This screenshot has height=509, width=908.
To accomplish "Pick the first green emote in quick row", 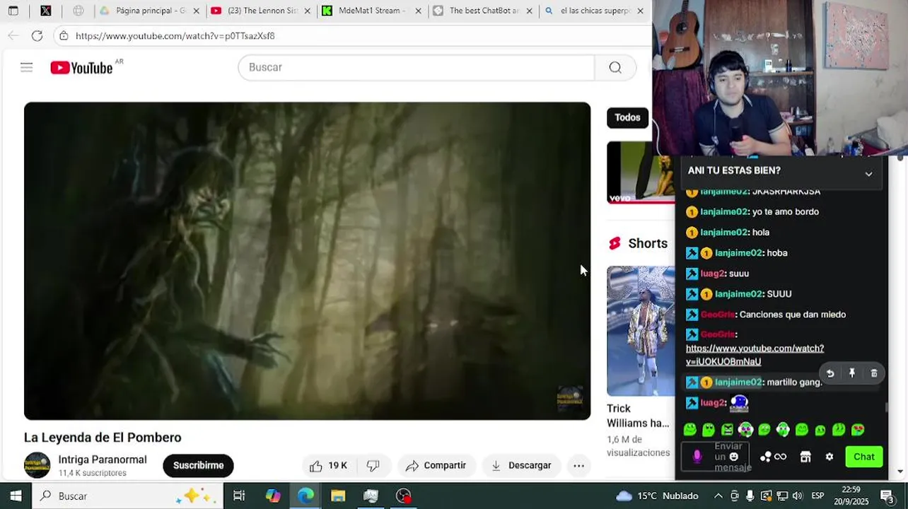I will pyautogui.click(x=690, y=429).
